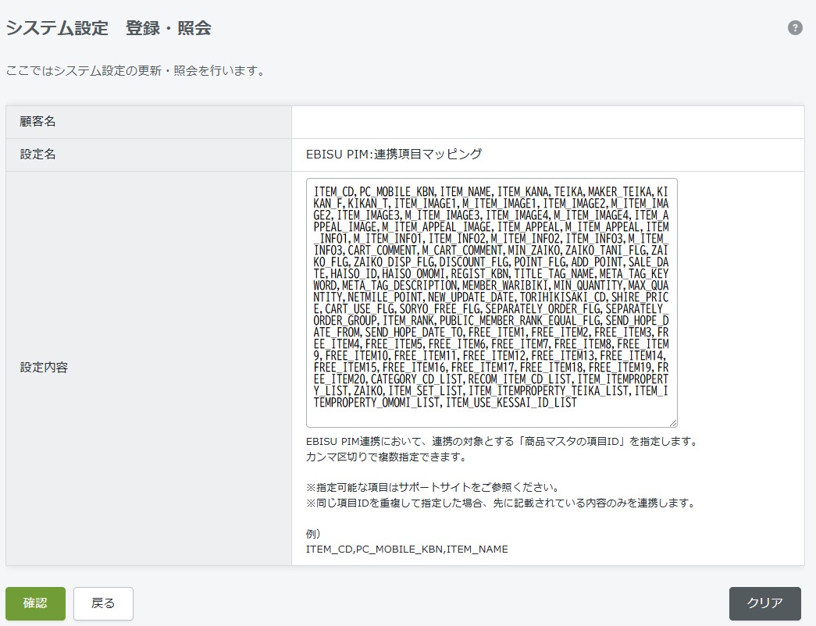The image size is (816, 626).
Task: Click the empty 顧客名 value cell
Action: 547,121
